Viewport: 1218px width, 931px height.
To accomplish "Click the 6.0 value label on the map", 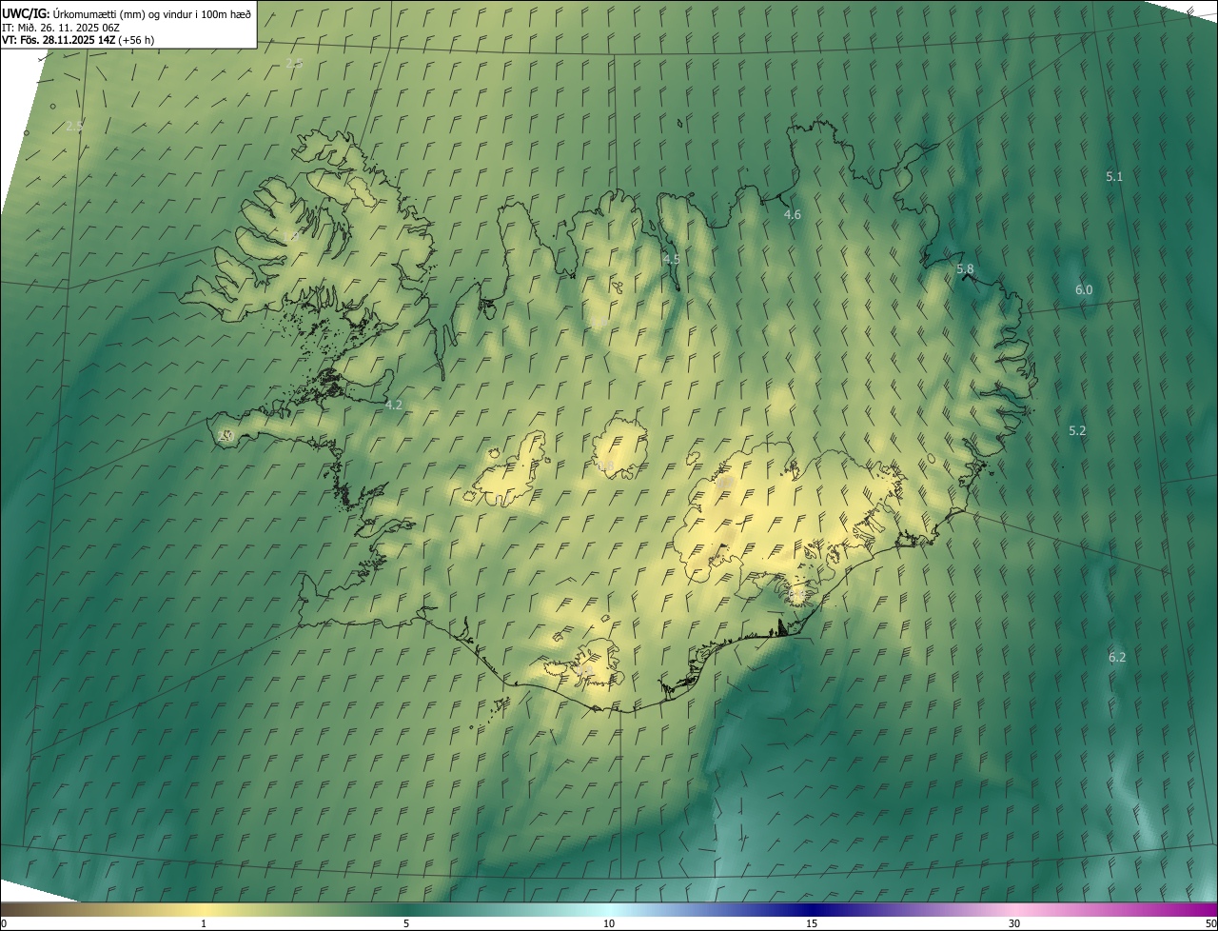I will click(x=1084, y=289).
